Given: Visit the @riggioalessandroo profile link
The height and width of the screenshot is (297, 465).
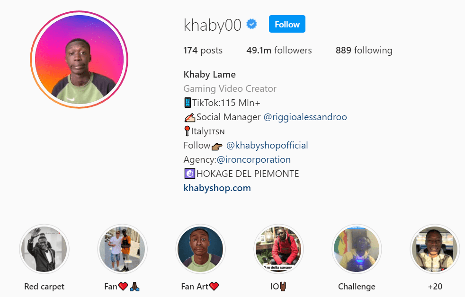Looking at the screenshot, I should coord(305,117).
